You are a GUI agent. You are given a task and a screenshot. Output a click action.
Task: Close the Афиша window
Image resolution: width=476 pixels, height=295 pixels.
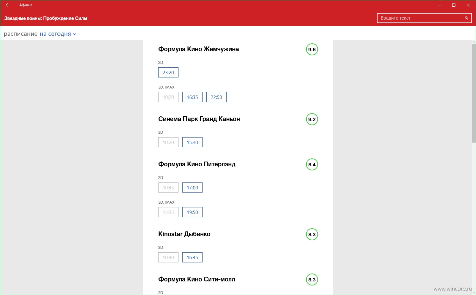point(468,5)
